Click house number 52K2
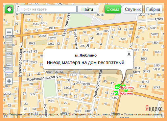The height and width of the screenshot is (121, 167). 154,34
